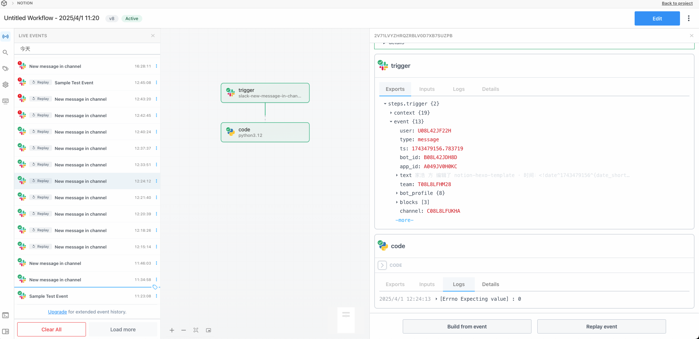Switch to code Details tab
Image resolution: width=699 pixels, height=339 pixels.
click(x=491, y=284)
